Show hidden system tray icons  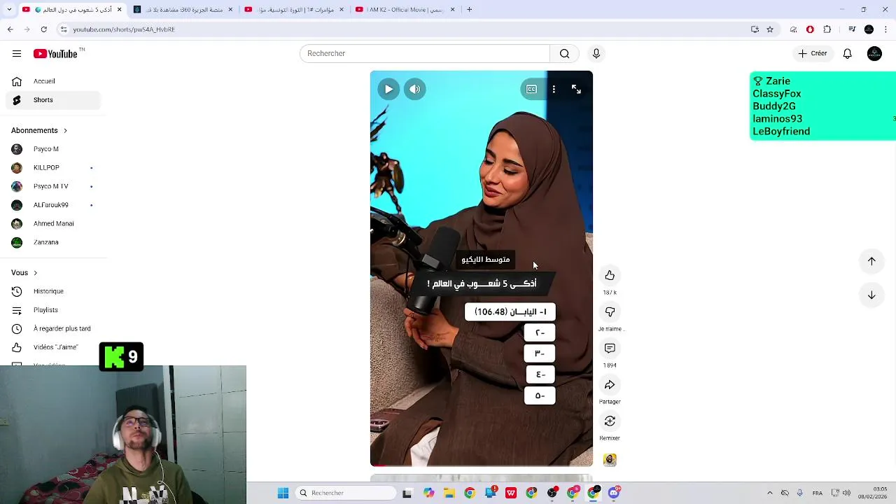pyautogui.click(x=769, y=493)
